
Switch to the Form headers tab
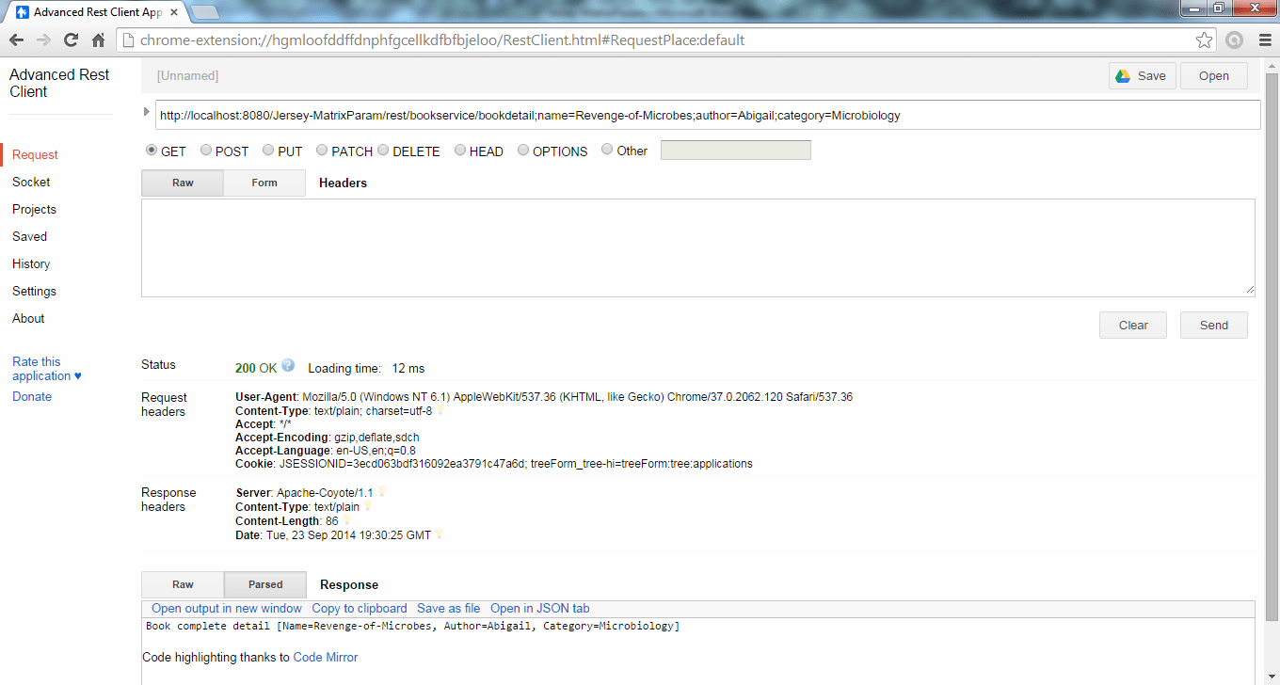(x=264, y=183)
